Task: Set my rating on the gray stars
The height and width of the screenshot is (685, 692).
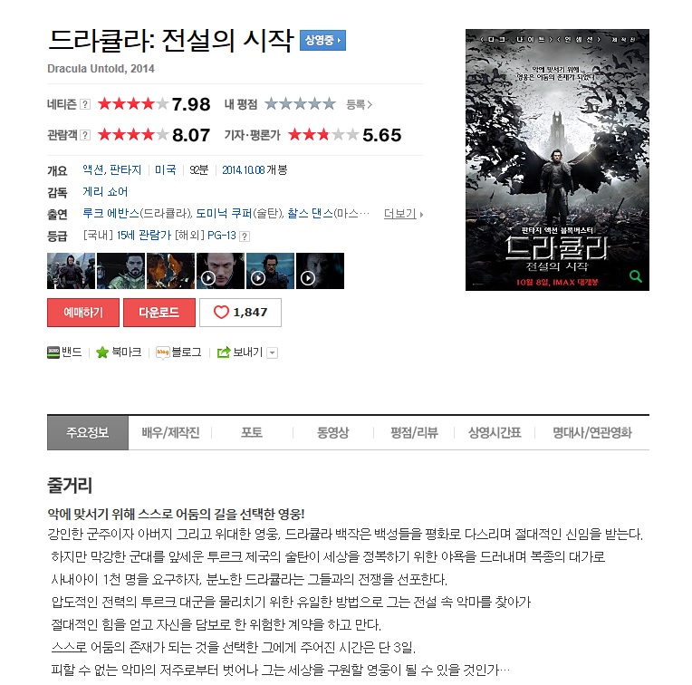Action: (x=300, y=104)
